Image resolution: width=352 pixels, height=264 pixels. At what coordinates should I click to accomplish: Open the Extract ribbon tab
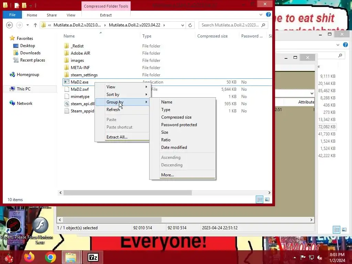click(x=106, y=15)
